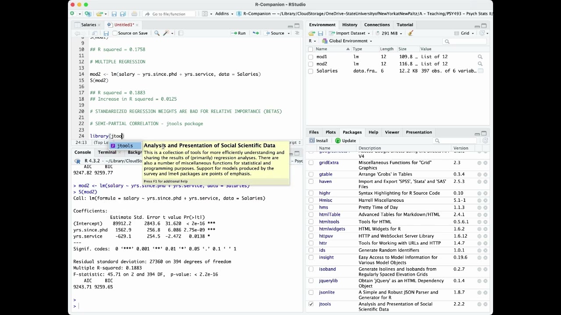561x315 pixels.
Task: View Salaries data table icon
Action: coord(480,71)
